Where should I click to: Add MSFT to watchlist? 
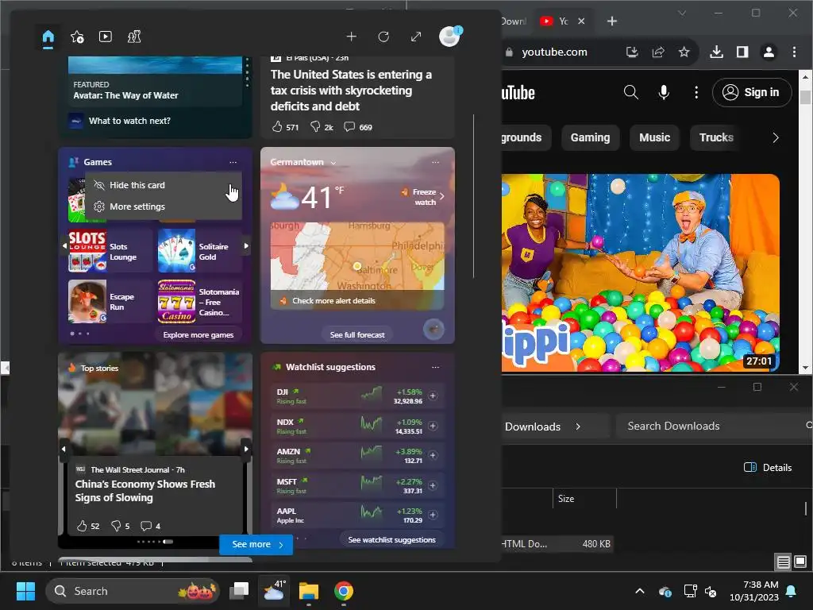(x=433, y=485)
